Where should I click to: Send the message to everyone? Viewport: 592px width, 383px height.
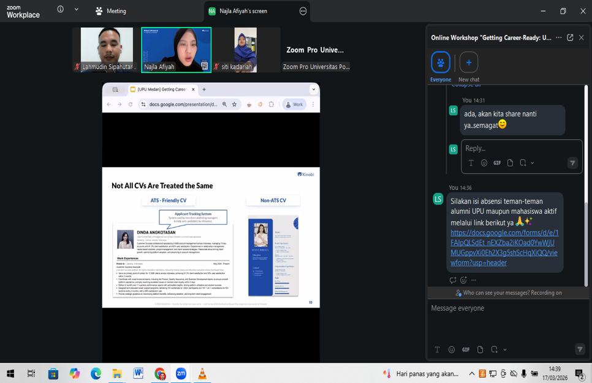[579, 349]
